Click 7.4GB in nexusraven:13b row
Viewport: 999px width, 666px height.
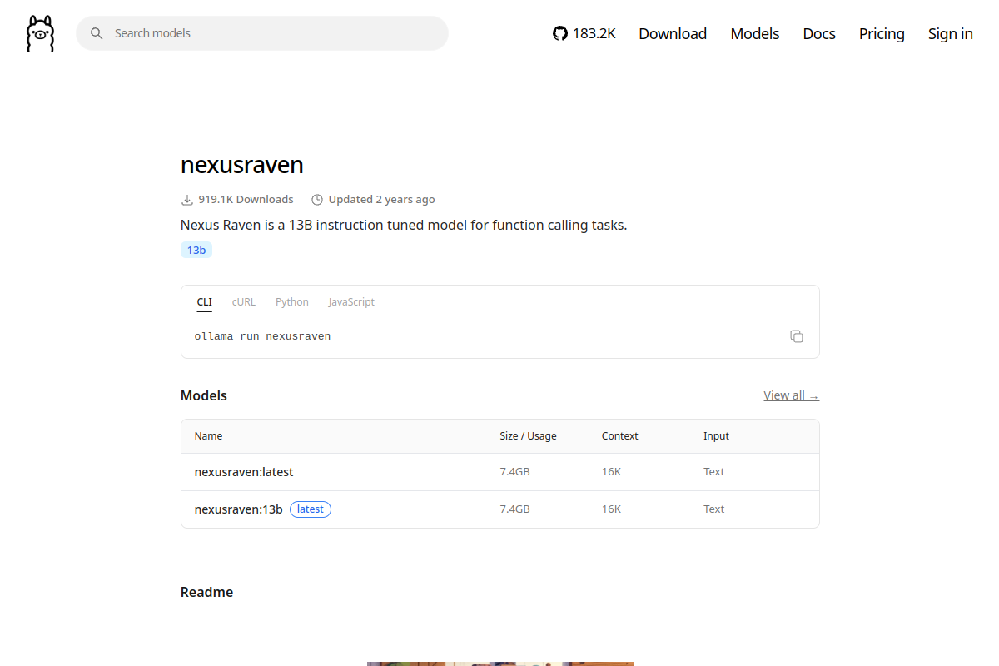[x=514, y=509]
